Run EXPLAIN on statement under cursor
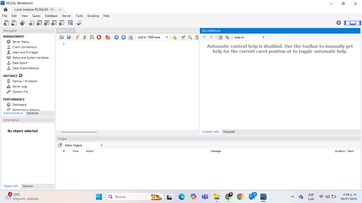 tap(92, 37)
